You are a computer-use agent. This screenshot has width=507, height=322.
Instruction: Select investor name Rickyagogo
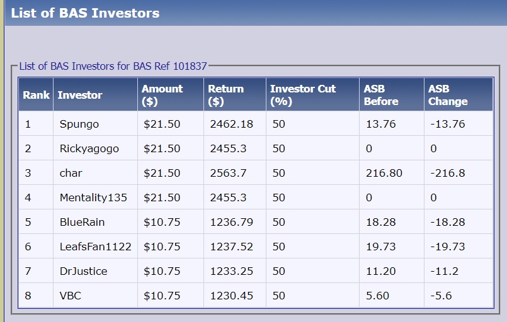[89, 148]
